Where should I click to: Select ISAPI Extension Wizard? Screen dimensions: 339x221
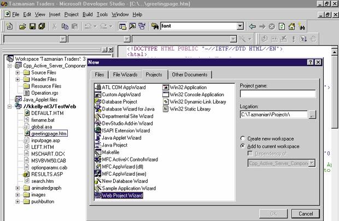tap(122, 131)
